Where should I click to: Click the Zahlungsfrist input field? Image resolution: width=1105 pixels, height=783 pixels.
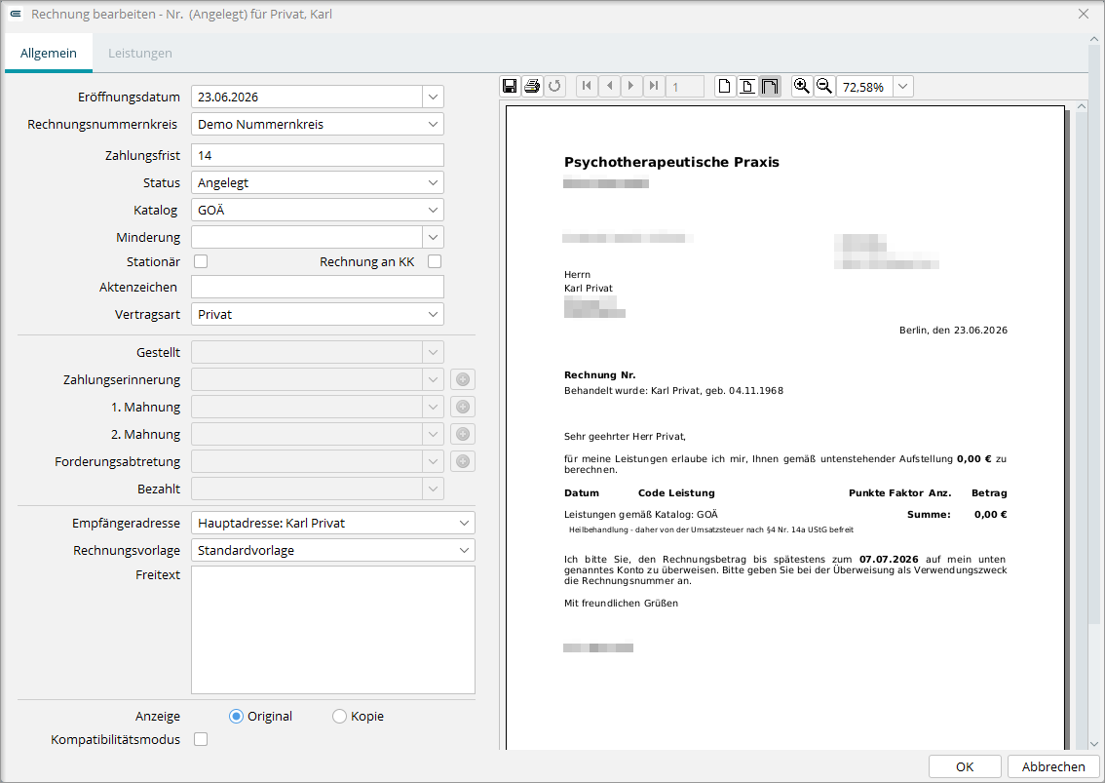317,155
